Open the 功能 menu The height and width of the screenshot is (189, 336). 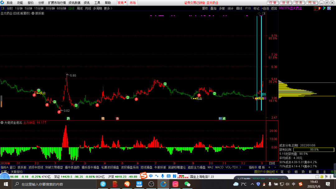click(20, 3)
